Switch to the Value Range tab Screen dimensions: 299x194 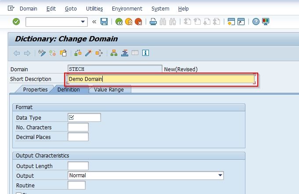coord(109,89)
